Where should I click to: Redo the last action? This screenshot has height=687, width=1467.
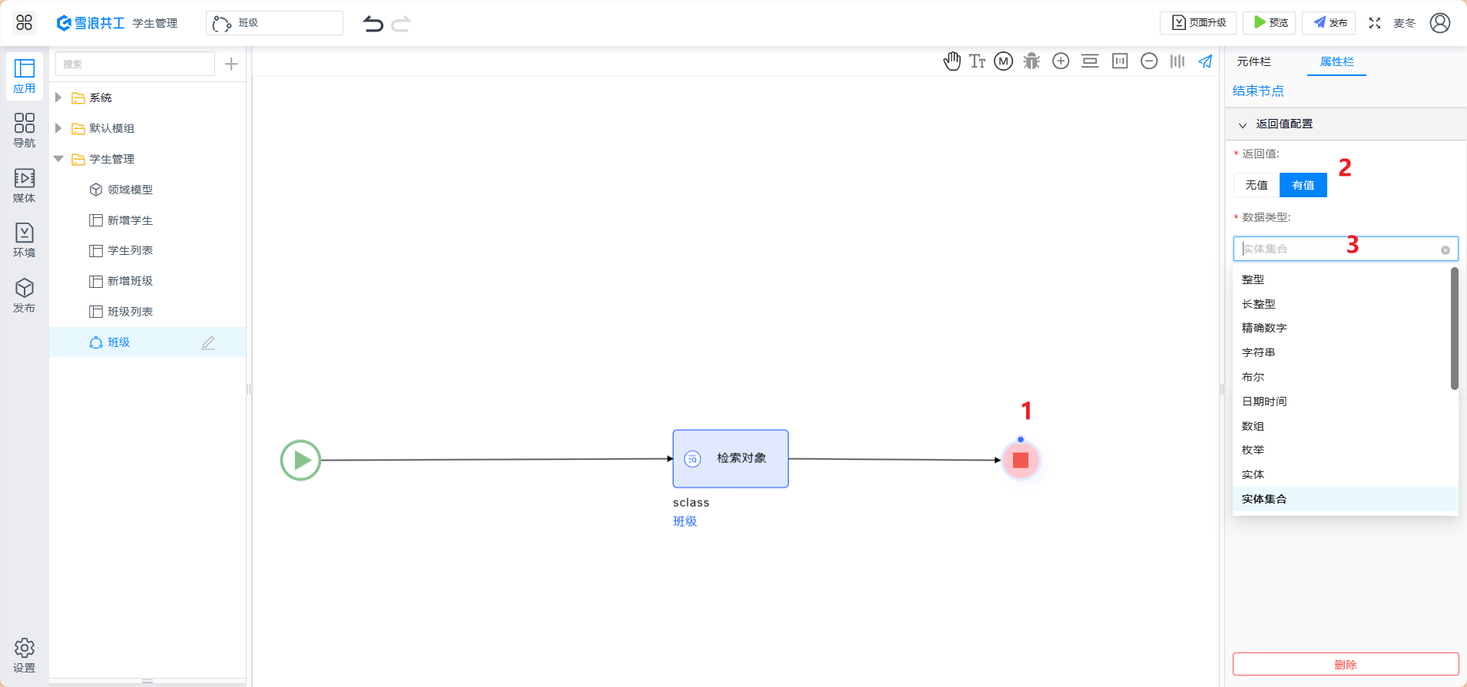click(401, 24)
